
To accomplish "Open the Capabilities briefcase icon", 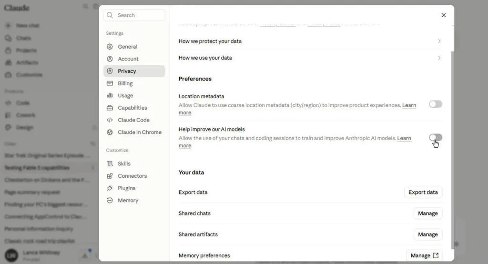I will pos(110,108).
